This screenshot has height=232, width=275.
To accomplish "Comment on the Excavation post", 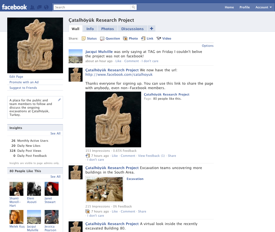I will [x=128, y=211].
